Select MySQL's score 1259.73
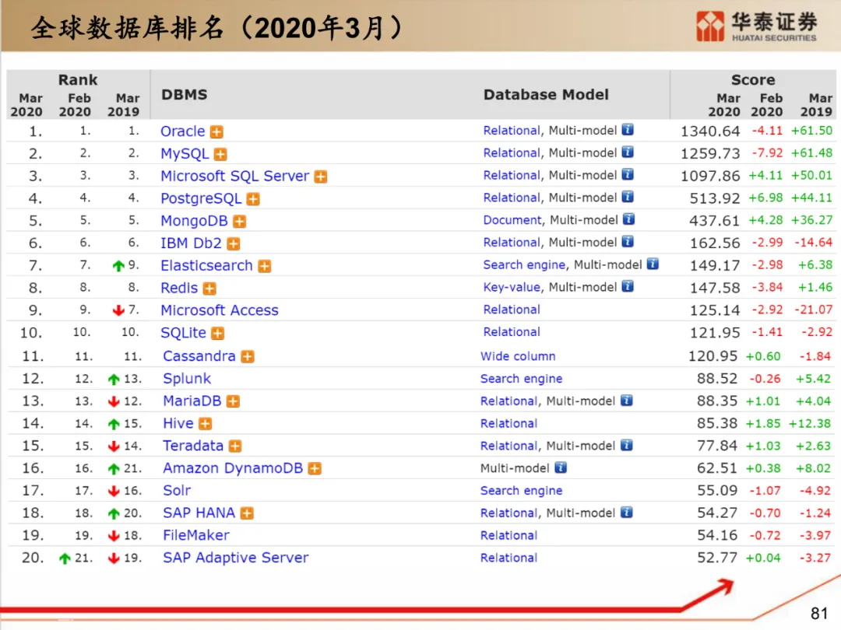The image size is (841, 630). (x=710, y=154)
